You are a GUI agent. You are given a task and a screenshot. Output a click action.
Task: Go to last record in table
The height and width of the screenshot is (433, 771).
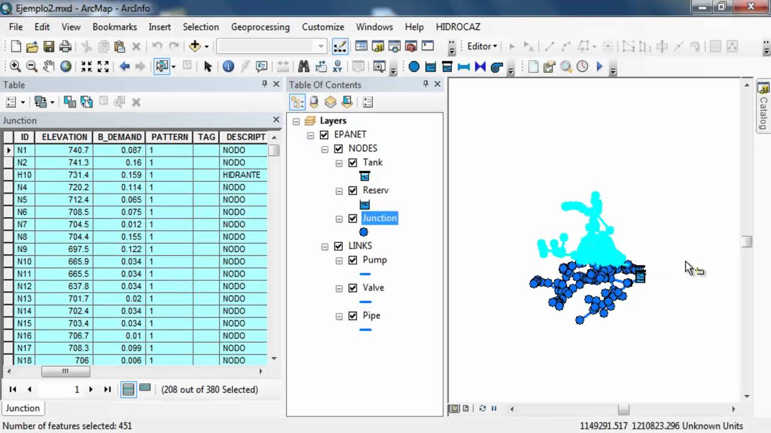[x=107, y=390]
